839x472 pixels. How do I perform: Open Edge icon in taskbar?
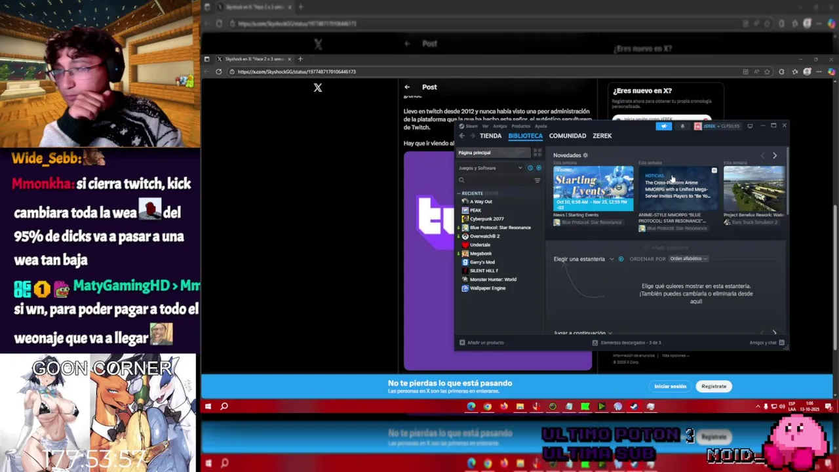click(471, 406)
